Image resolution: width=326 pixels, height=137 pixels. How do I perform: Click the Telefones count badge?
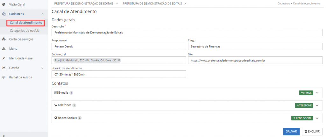click(74, 105)
